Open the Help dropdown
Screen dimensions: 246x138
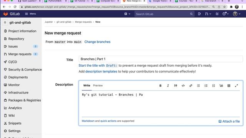pos(226,14)
